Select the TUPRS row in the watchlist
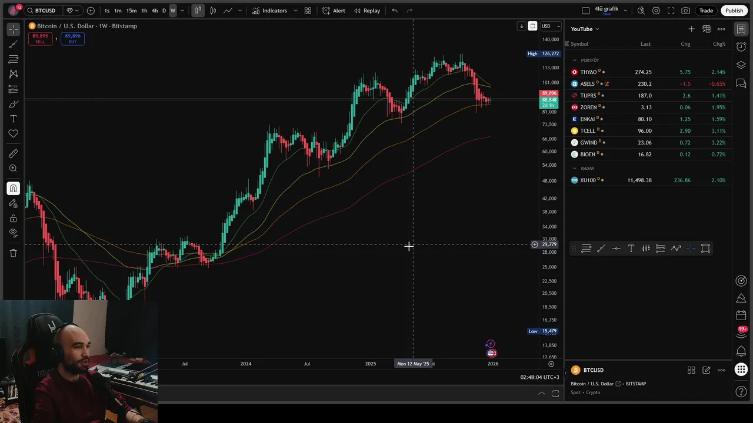 648,95
